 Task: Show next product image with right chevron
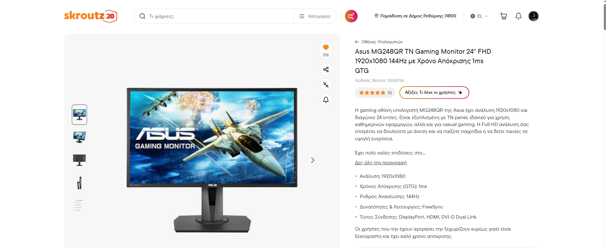click(313, 160)
